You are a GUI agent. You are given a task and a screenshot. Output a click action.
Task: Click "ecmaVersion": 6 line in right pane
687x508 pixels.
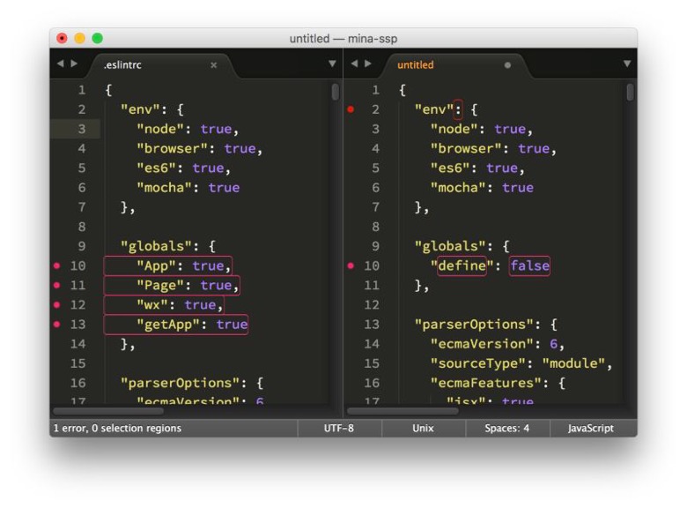(498, 344)
